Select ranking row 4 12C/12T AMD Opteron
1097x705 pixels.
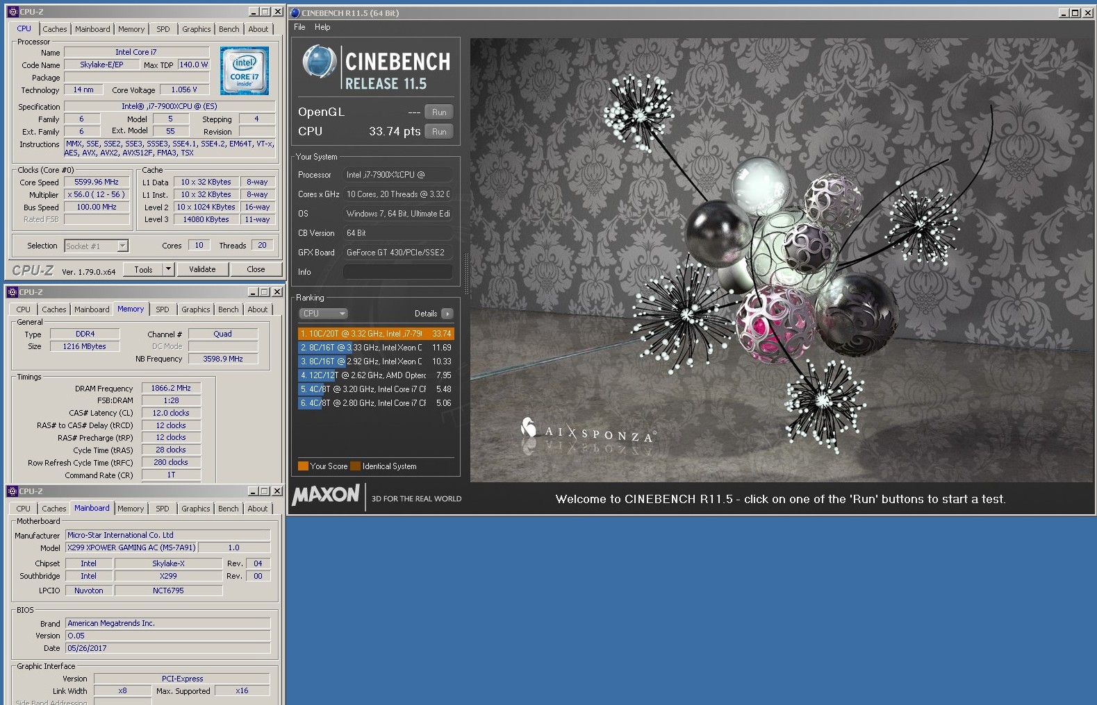(x=376, y=375)
